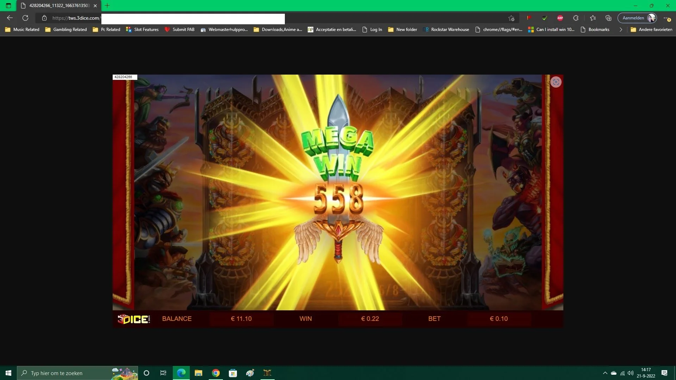
Task: Open the Pc Related bookmarks folder
Action: point(106,30)
